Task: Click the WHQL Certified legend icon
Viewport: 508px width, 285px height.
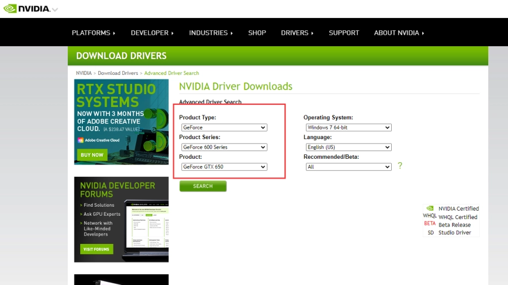Action: point(430,216)
